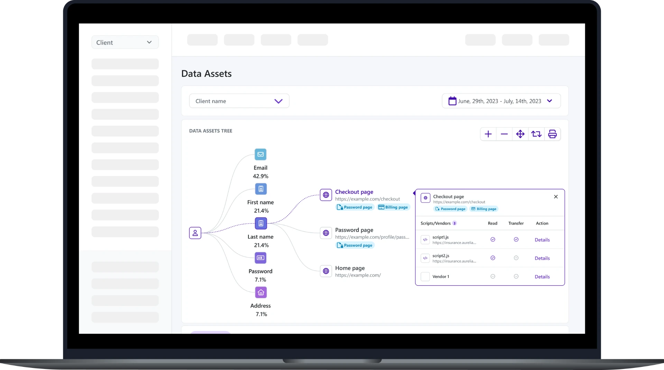Toggle script2.js Transfer status indicator
Viewport: 664px width, 370px height.
coord(516,258)
